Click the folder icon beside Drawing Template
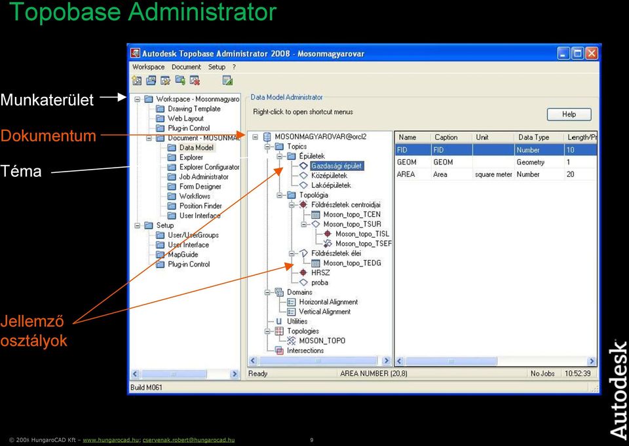This screenshot has height=446, width=629. (x=160, y=109)
